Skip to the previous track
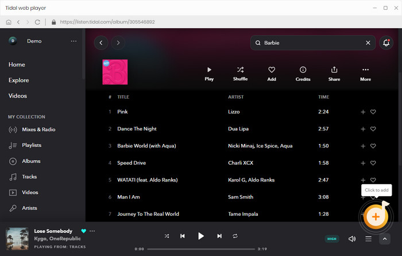The image size is (402, 256). pos(183,236)
